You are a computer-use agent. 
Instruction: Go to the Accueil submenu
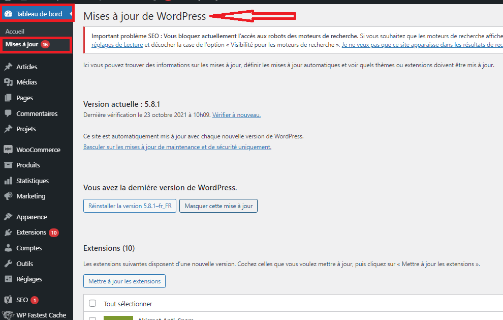point(15,32)
